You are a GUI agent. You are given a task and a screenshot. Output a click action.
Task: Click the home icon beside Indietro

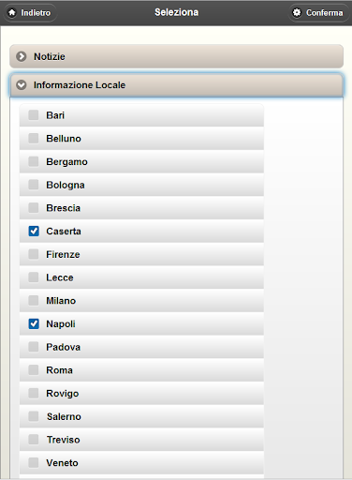click(x=12, y=13)
